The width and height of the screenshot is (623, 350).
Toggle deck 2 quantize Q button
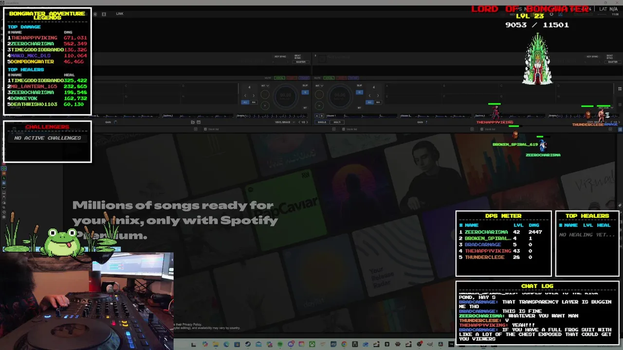[359, 92]
